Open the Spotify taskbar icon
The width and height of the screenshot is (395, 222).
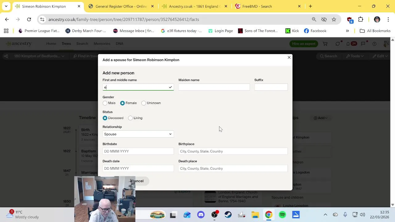tap(282, 215)
